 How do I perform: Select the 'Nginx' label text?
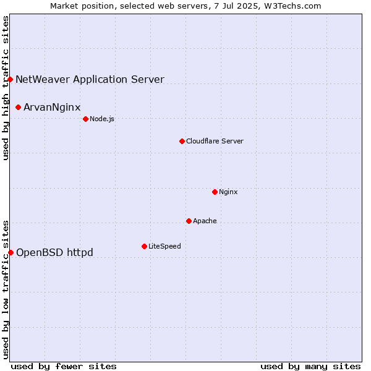click(x=228, y=192)
